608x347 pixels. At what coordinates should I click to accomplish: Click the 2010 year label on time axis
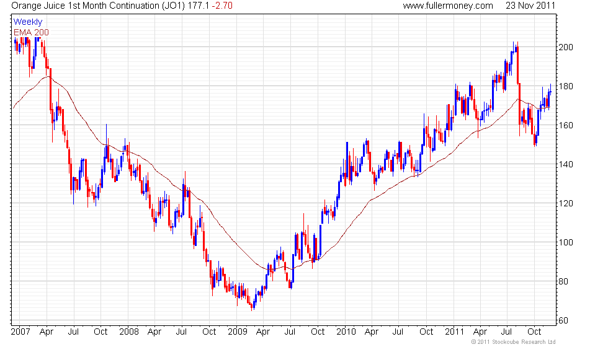click(x=346, y=332)
